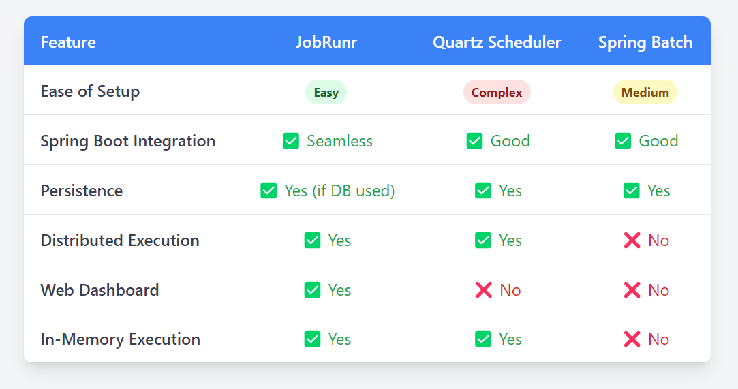Click the red Complex badge
The image size is (738, 389).
(x=497, y=92)
